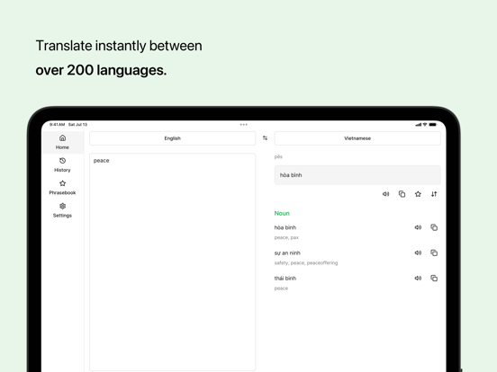497x372 pixels.
Task: Open the Settings tab
Action: (x=62, y=210)
